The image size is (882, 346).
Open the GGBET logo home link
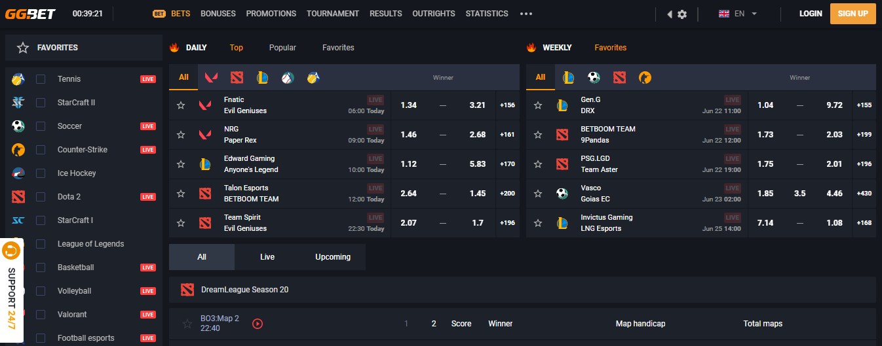[30, 14]
